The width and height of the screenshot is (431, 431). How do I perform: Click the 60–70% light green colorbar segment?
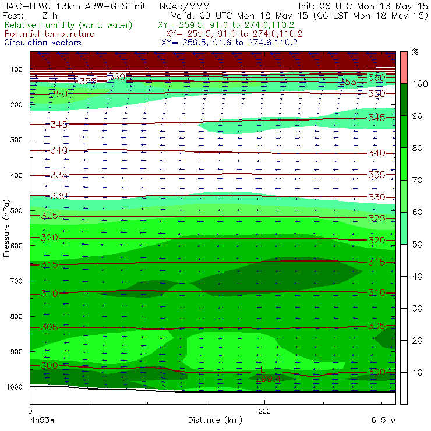[x=404, y=196]
